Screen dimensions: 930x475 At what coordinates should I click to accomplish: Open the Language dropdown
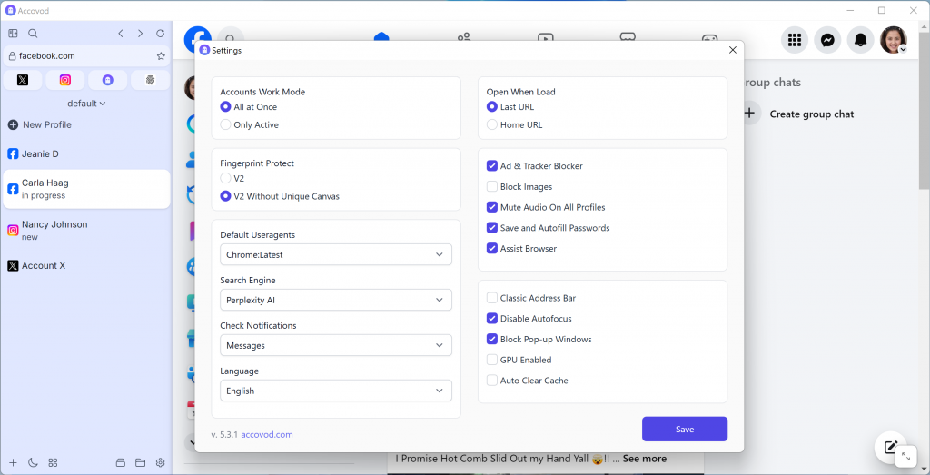pos(335,391)
